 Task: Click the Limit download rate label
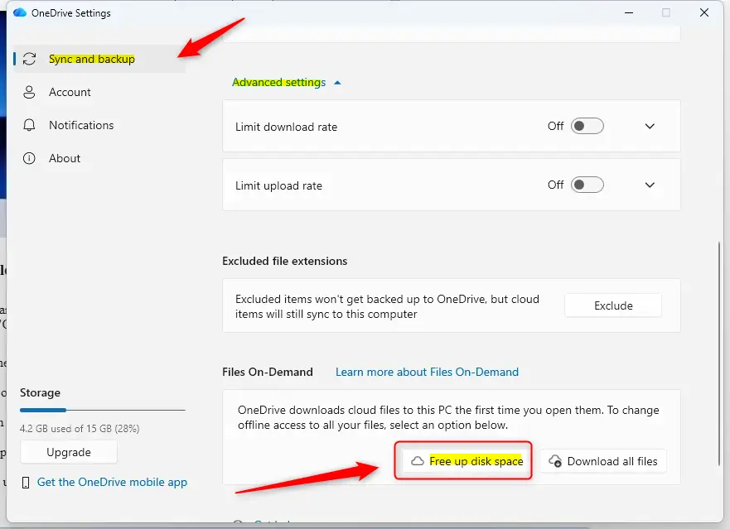click(286, 127)
